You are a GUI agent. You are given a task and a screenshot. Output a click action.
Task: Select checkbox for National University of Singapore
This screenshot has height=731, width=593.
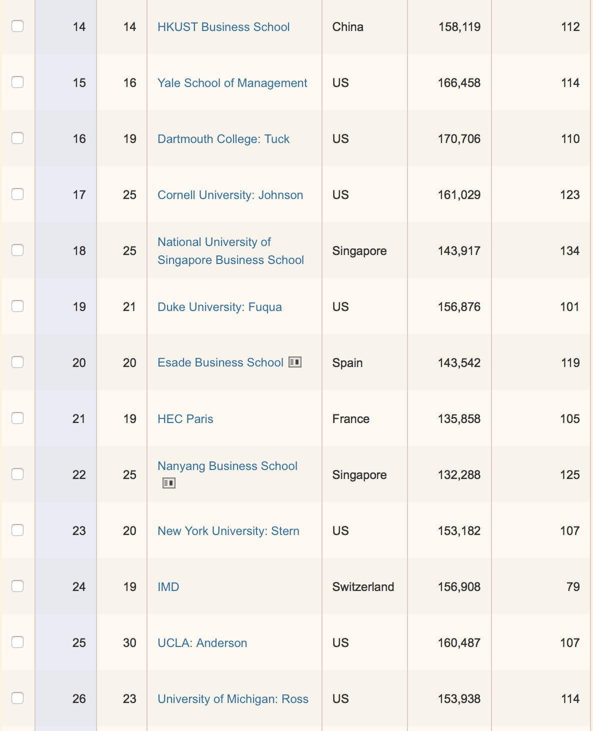pos(17,250)
